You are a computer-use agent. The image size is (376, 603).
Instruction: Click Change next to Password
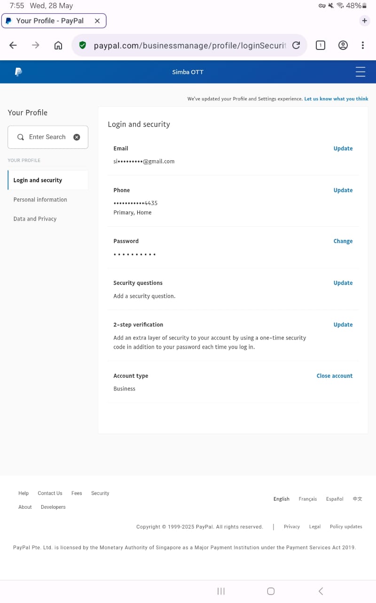click(x=343, y=241)
